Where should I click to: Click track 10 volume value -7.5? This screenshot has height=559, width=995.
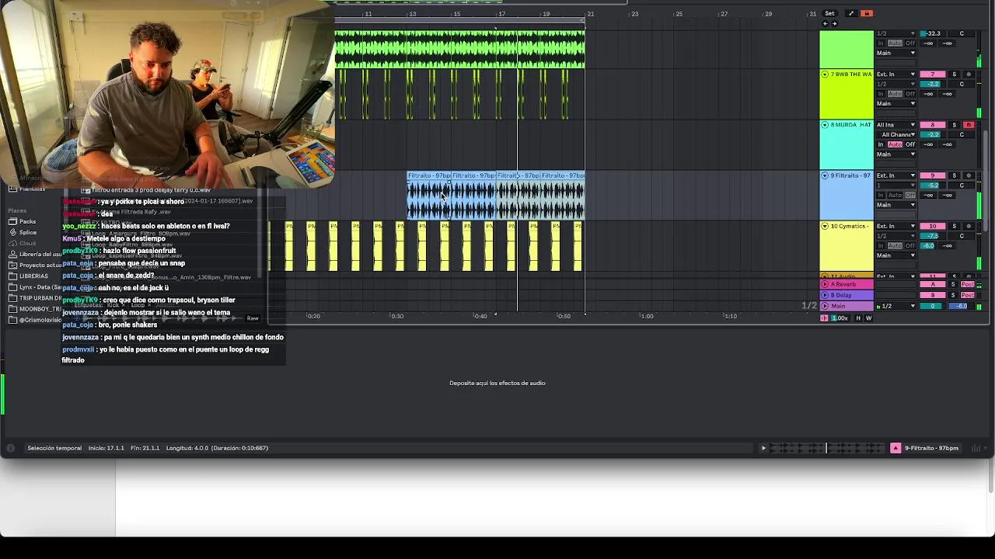(932, 236)
